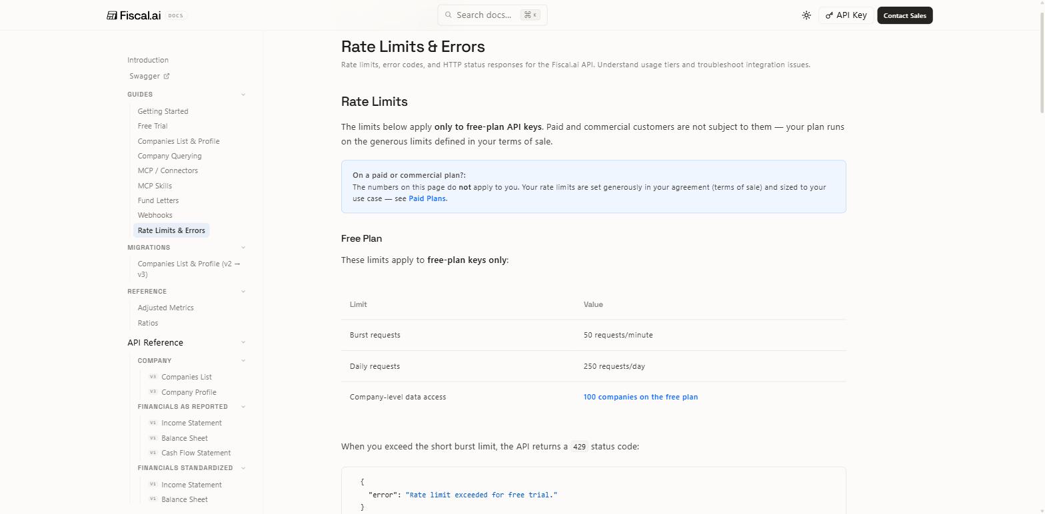This screenshot has width=1045, height=514.
Task: Collapse the REFERENCE section chevron
Action: tap(243, 292)
